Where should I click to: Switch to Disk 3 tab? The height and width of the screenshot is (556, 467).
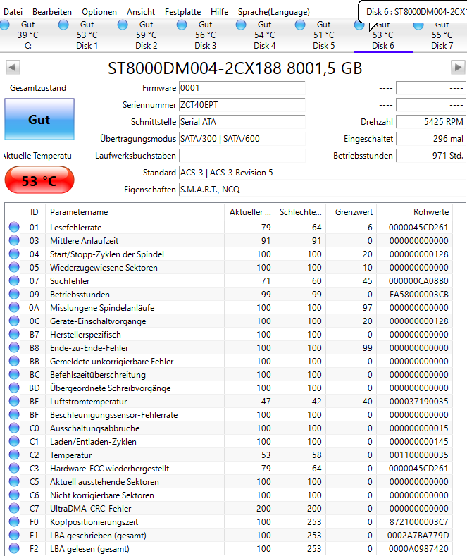pyautogui.click(x=205, y=35)
